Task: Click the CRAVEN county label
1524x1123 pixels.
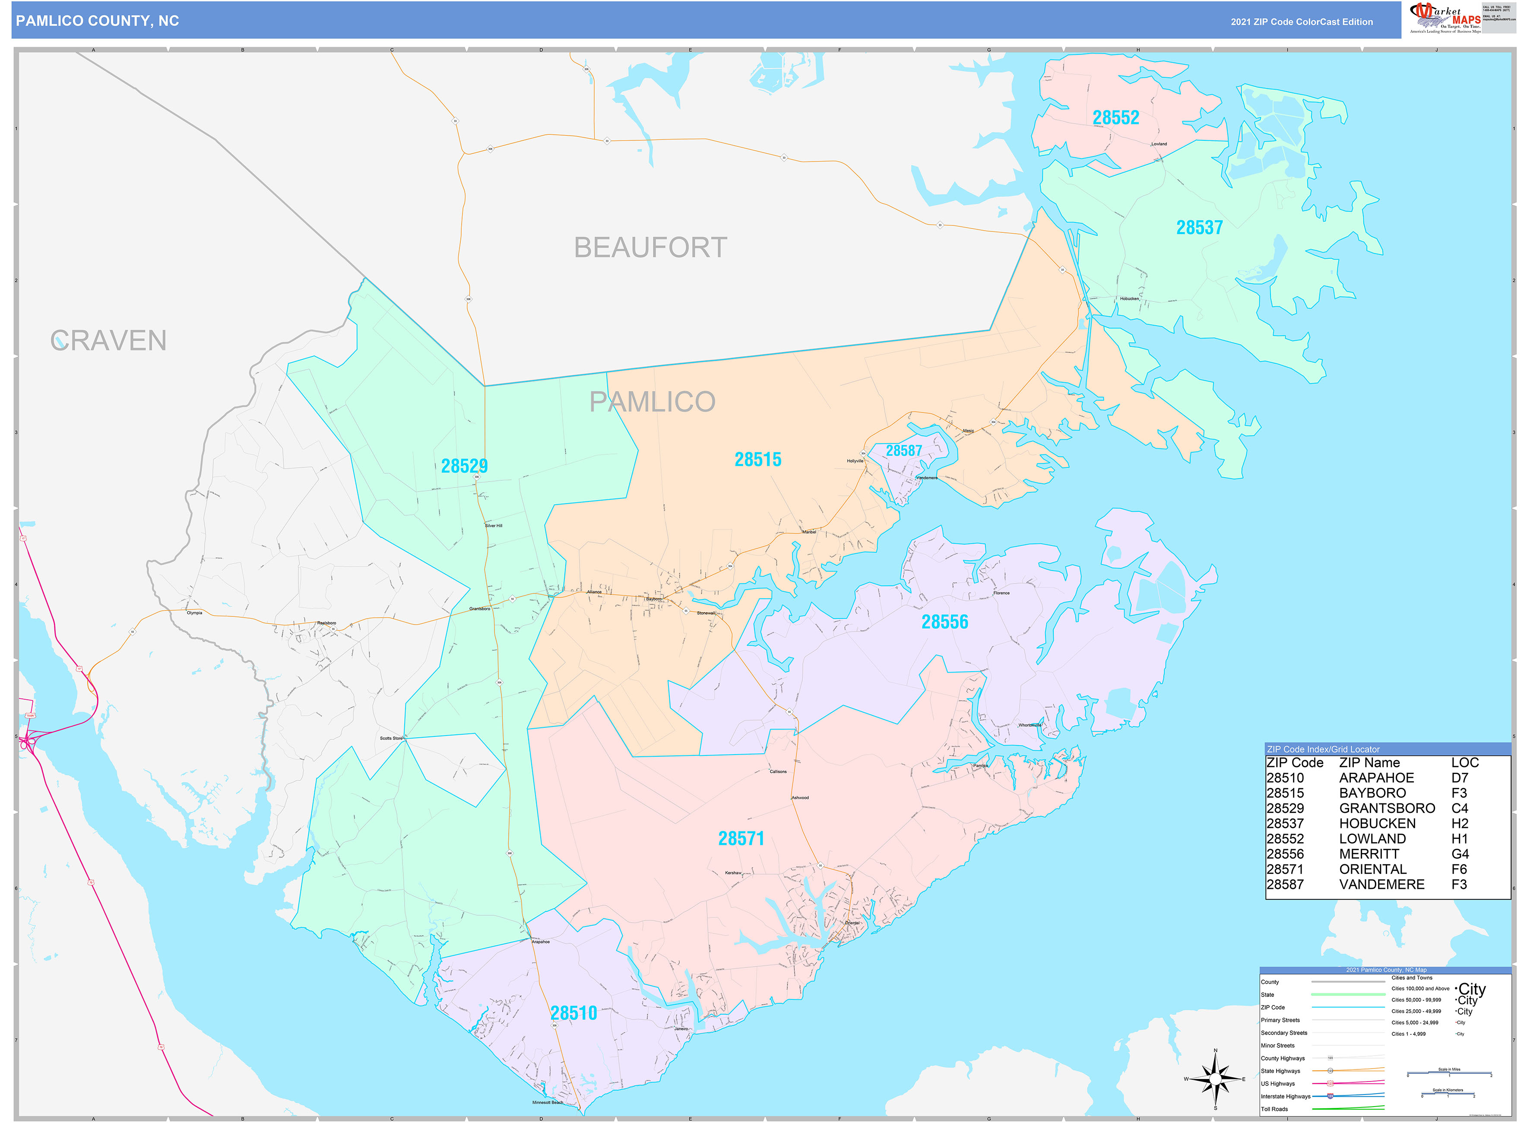Action: (109, 340)
